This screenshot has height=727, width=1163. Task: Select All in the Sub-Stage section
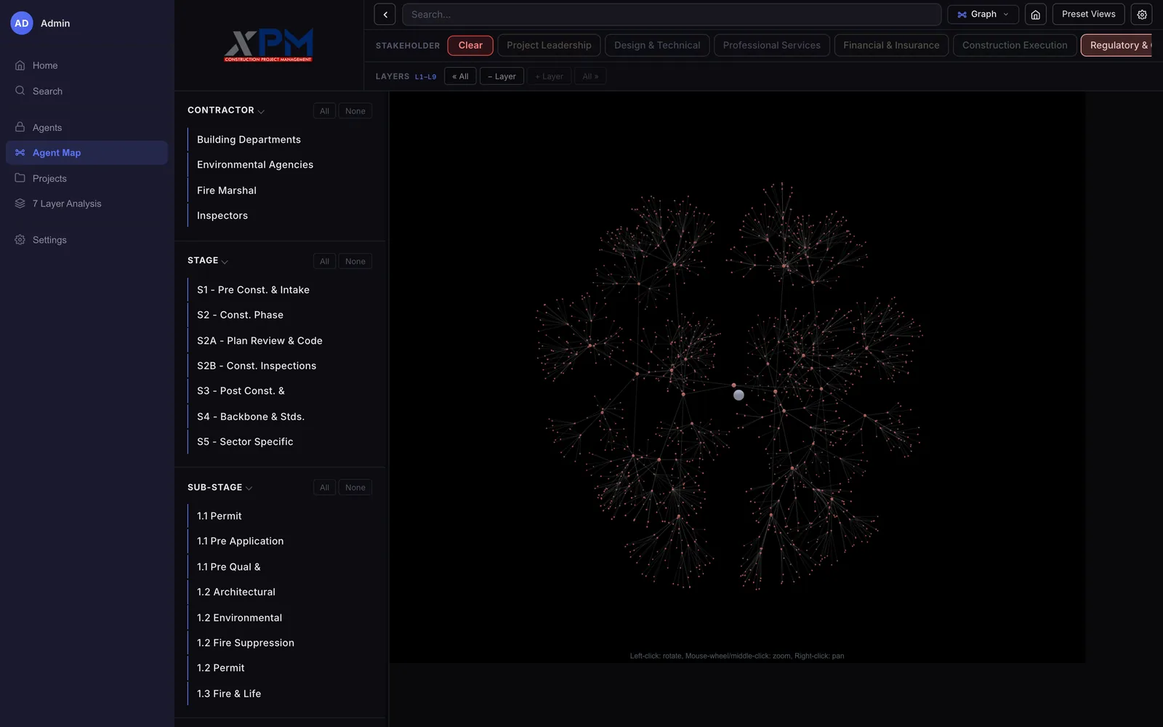point(324,488)
